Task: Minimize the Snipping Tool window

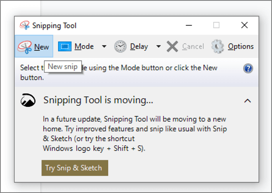Action: [188, 26]
